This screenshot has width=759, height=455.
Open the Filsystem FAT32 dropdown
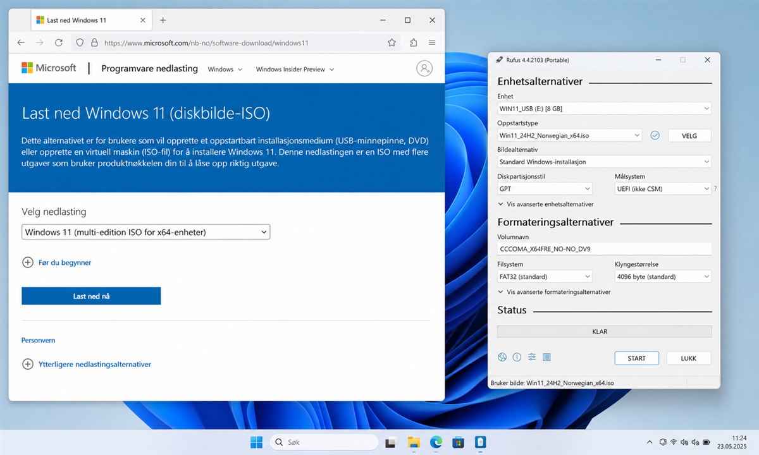[545, 277]
